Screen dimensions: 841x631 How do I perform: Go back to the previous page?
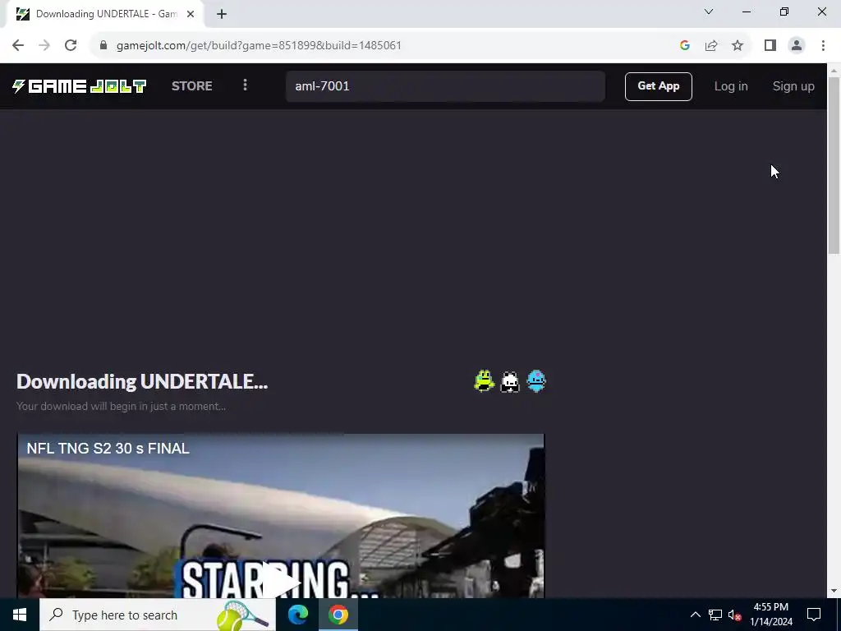[x=18, y=45]
